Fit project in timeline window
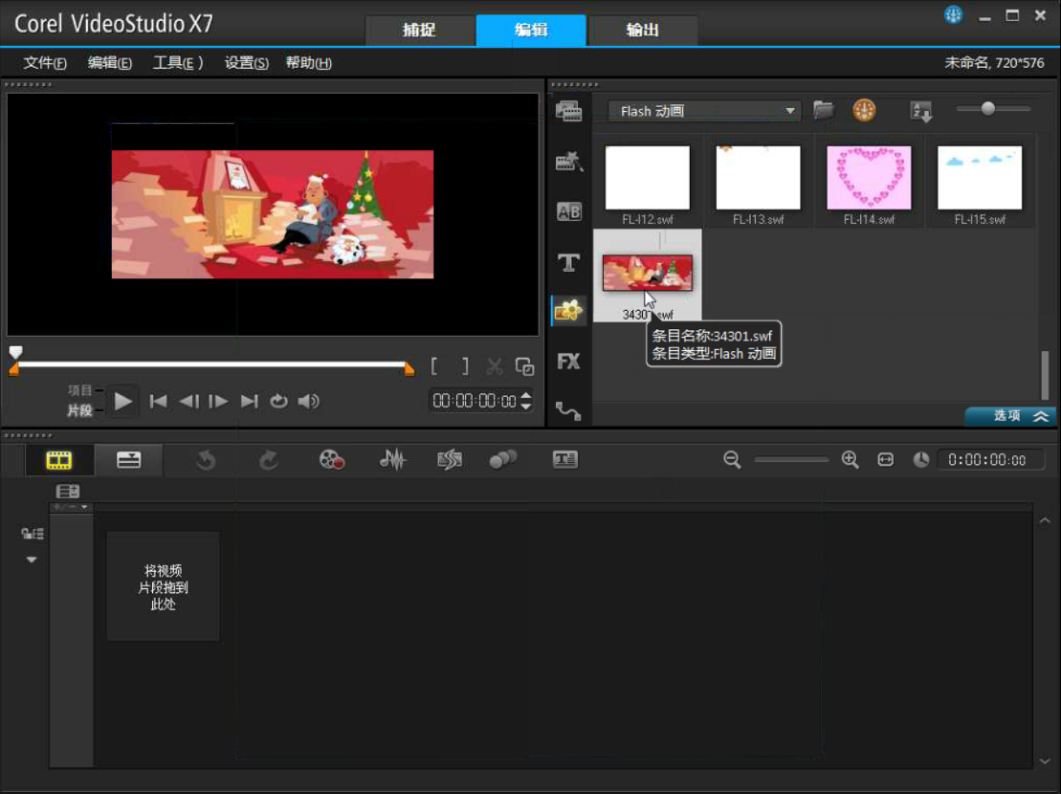1061x794 pixels. (885, 460)
